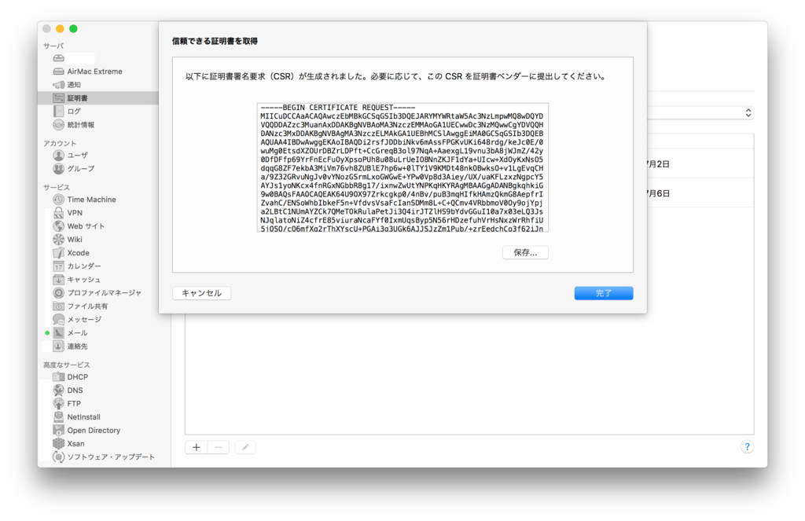Screen dimensions: 805x521
Task: Click the 保存... save button
Action: (525, 252)
